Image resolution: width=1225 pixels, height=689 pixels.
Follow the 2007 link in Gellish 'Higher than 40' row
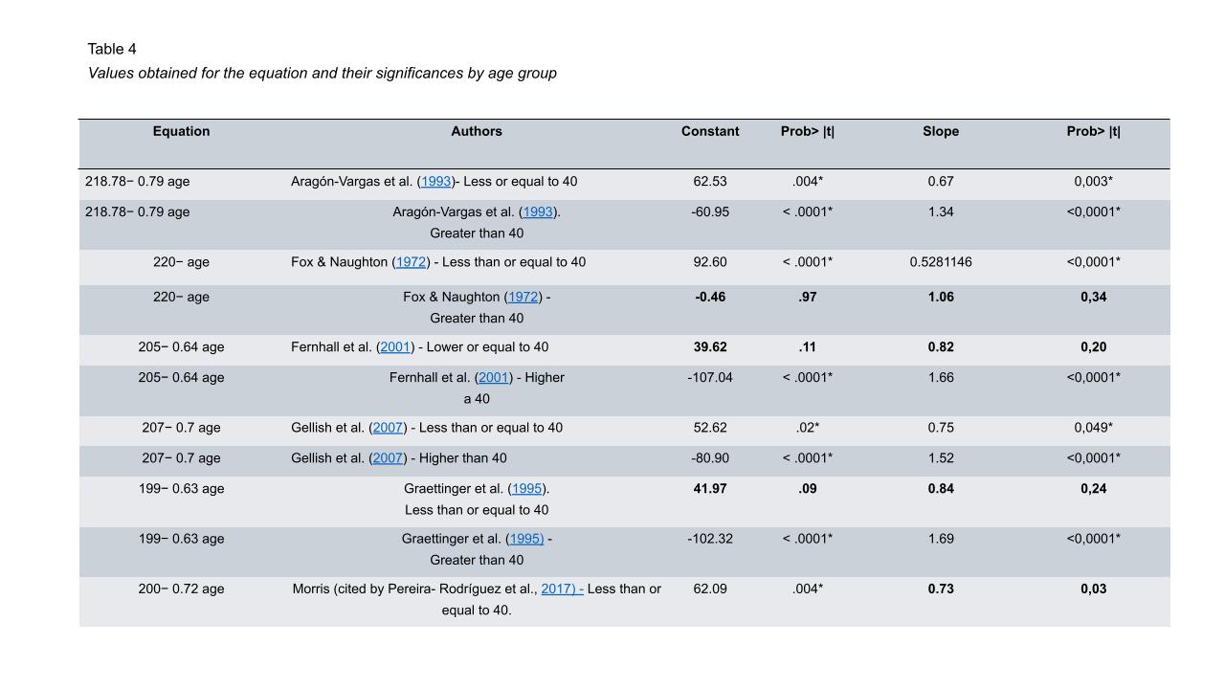tap(388, 458)
